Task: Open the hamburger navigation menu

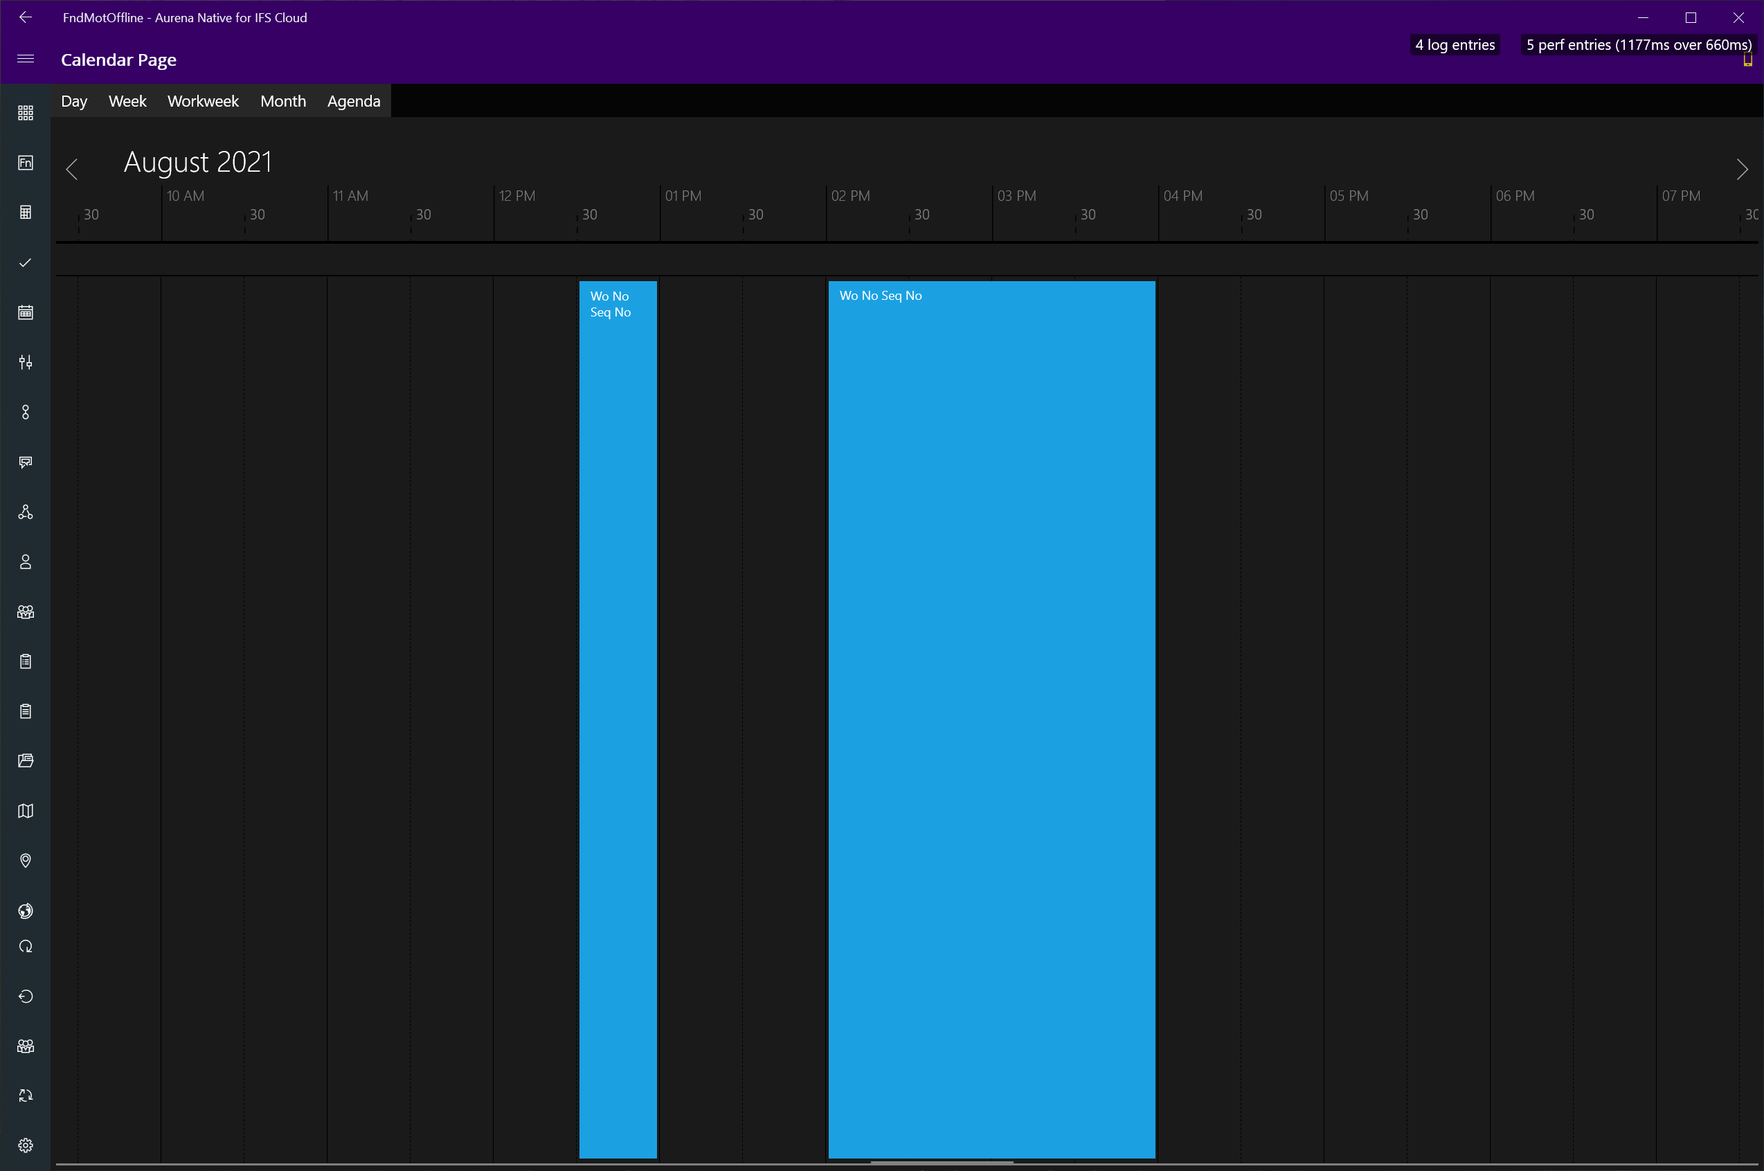Action: click(x=26, y=59)
